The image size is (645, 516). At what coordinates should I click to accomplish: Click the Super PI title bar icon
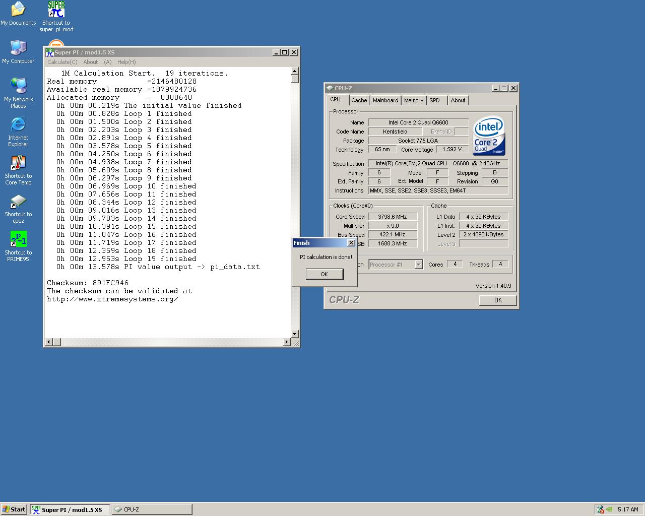click(x=49, y=52)
